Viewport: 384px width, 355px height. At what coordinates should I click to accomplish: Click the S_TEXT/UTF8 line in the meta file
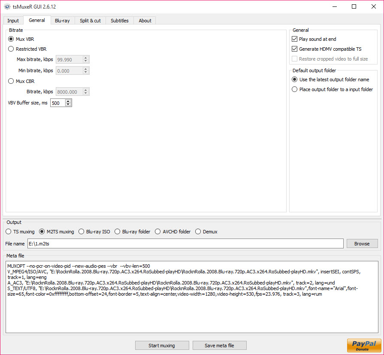point(182,291)
